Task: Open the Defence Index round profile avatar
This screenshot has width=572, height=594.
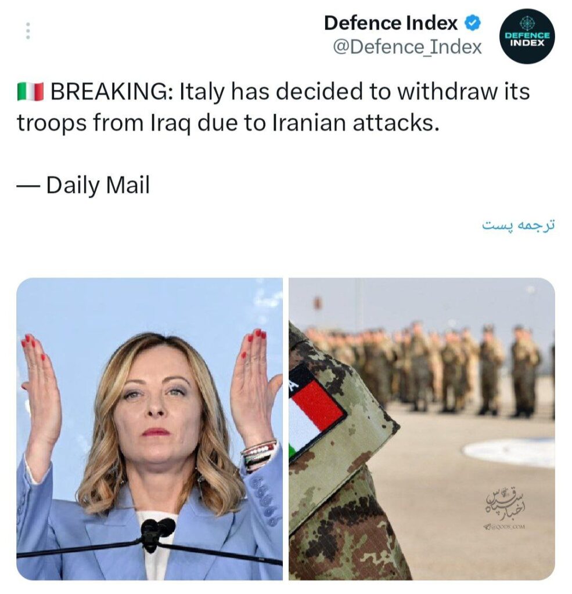Action: point(527,37)
